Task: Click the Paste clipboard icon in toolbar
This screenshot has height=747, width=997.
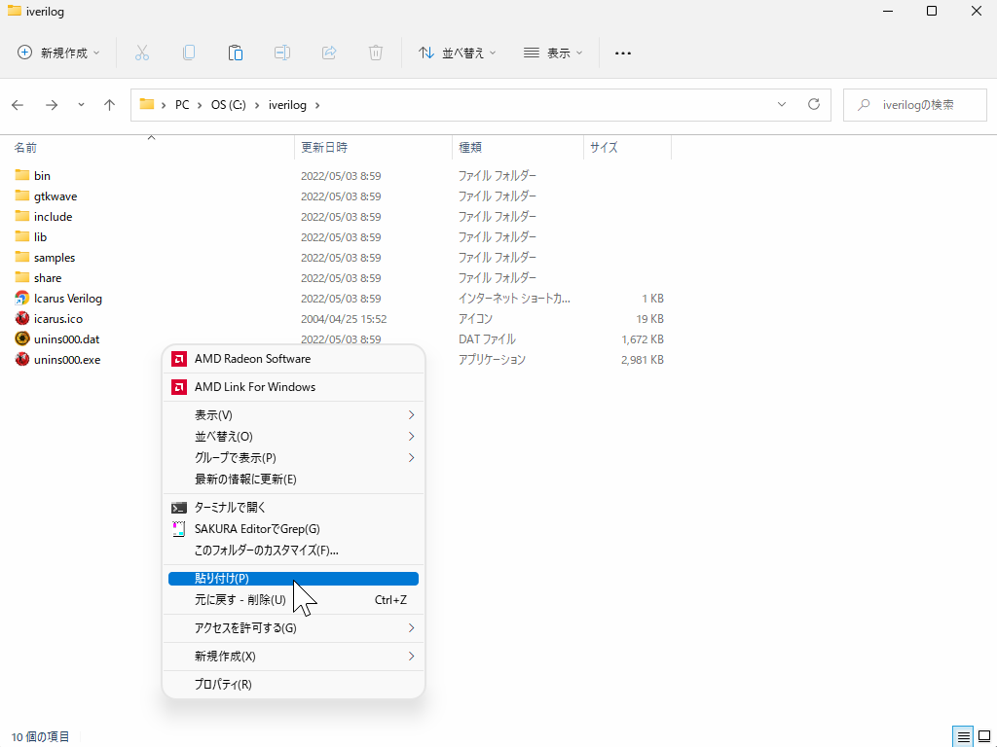Action: (x=236, y=53)
